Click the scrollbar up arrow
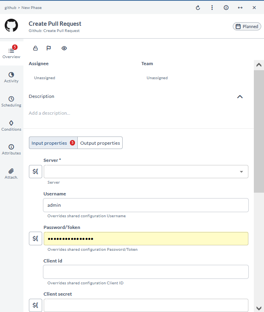The height and width of the screenshot is (312, 264). pos(259,65)
